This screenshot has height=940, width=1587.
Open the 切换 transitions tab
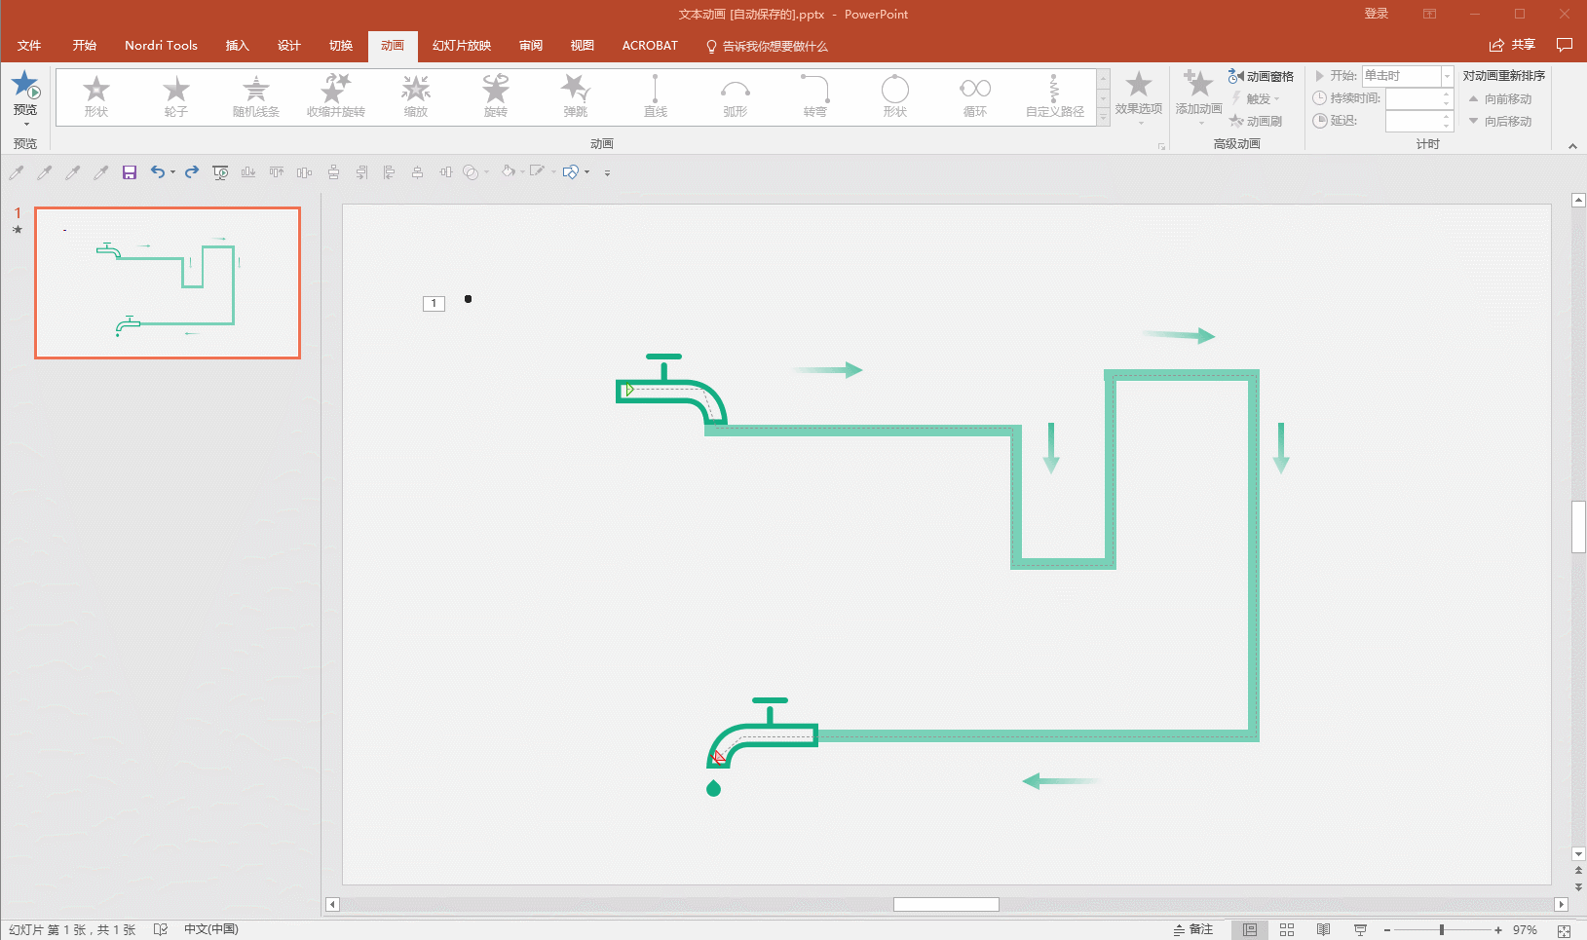[x=341, y=46]
